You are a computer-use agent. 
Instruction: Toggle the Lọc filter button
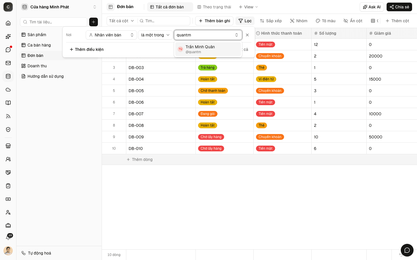pyautogui.click(x=245, y=21)
